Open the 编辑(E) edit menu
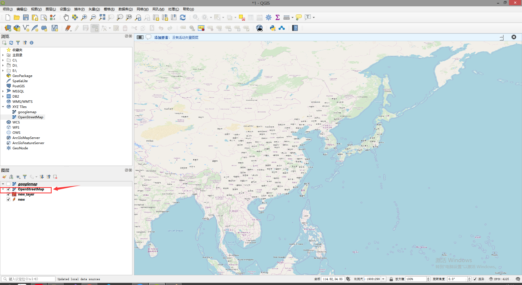This screenshot has height=285, width=522. tap(22, 9)
